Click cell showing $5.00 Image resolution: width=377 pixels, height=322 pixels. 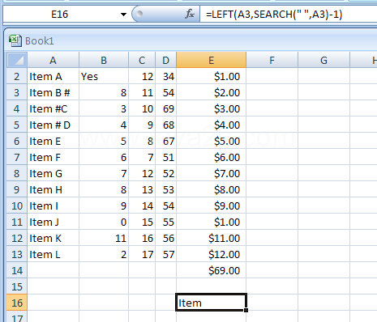click(x=211, y=141)
